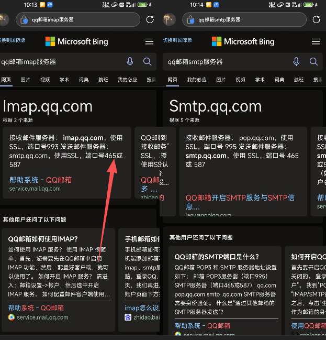
Task: Tap the profile avatar in the right browser
Action: pyautogui.click(x=169, y=19)
